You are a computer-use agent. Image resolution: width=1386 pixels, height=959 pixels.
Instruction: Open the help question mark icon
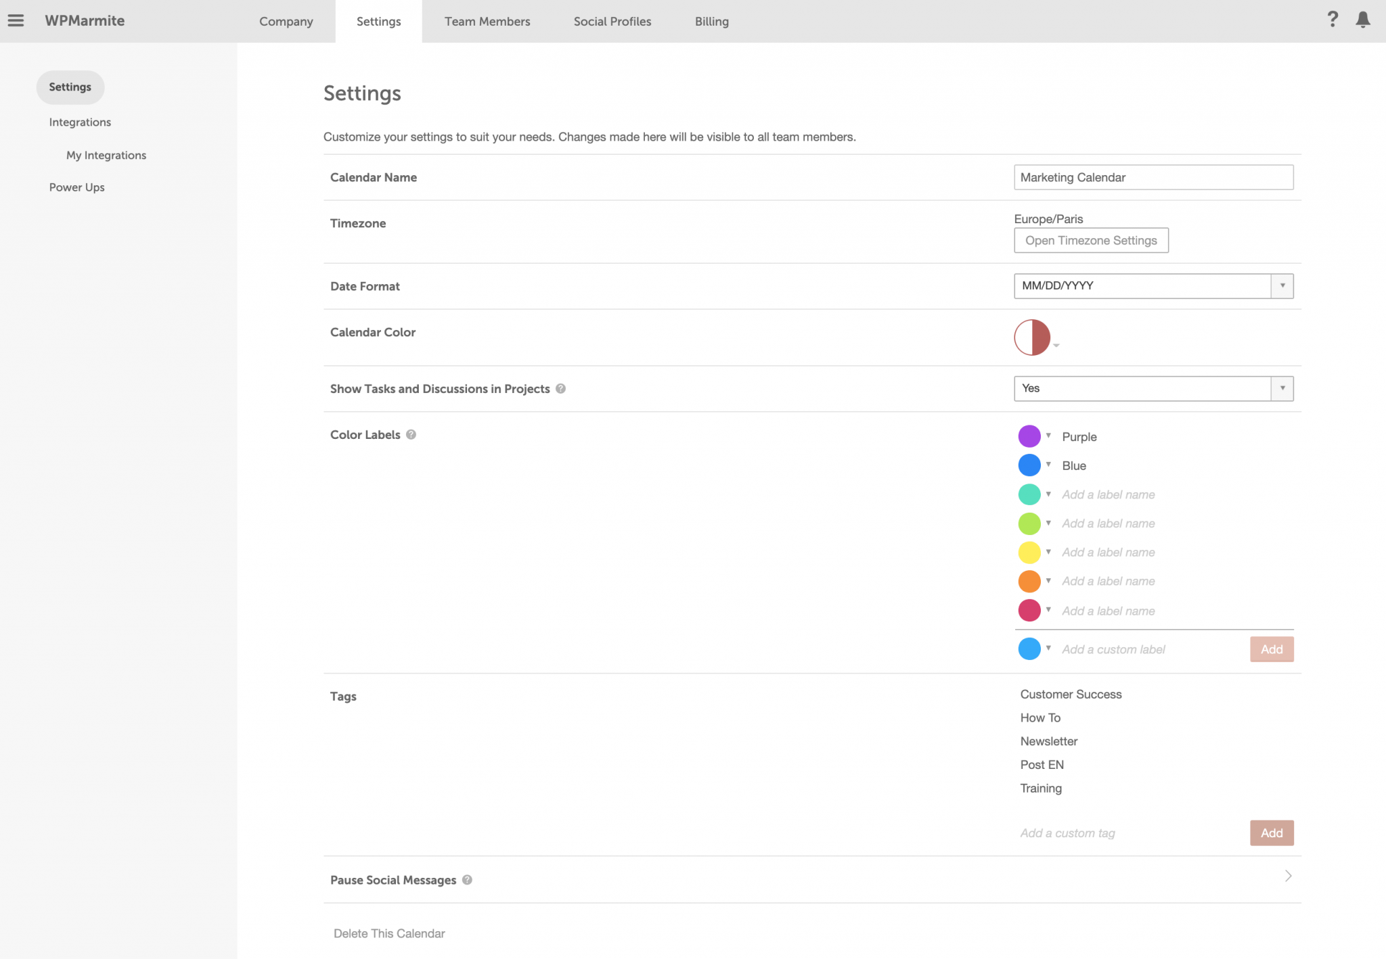[1333, 19]
